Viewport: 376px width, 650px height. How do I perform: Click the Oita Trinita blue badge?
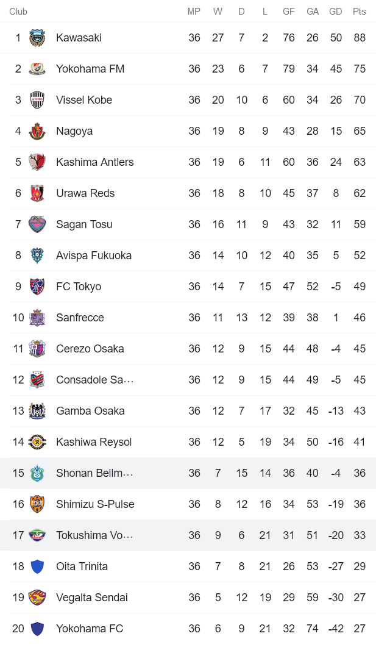pos(38,566)
